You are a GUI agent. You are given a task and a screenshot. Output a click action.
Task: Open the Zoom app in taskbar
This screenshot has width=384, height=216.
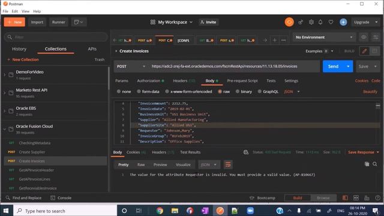[x=250, y=211]
